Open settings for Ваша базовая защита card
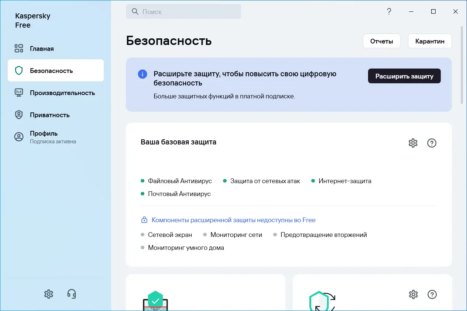The image size is (467, 311). click(x=413, y=143)
